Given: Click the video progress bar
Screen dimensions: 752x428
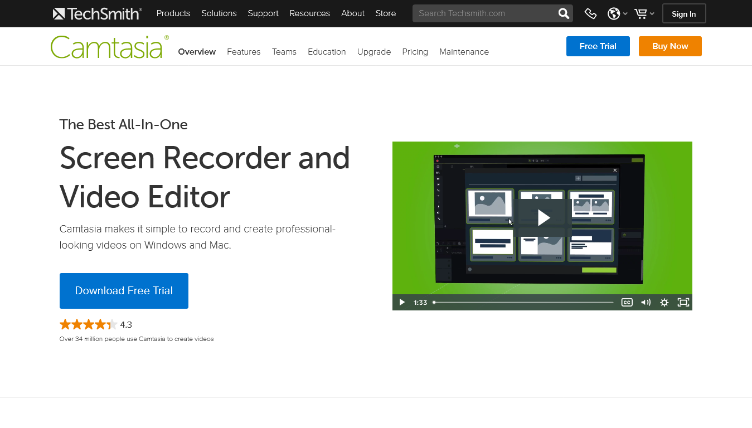Looking at the screenshot, I should (x=523, y=303).
